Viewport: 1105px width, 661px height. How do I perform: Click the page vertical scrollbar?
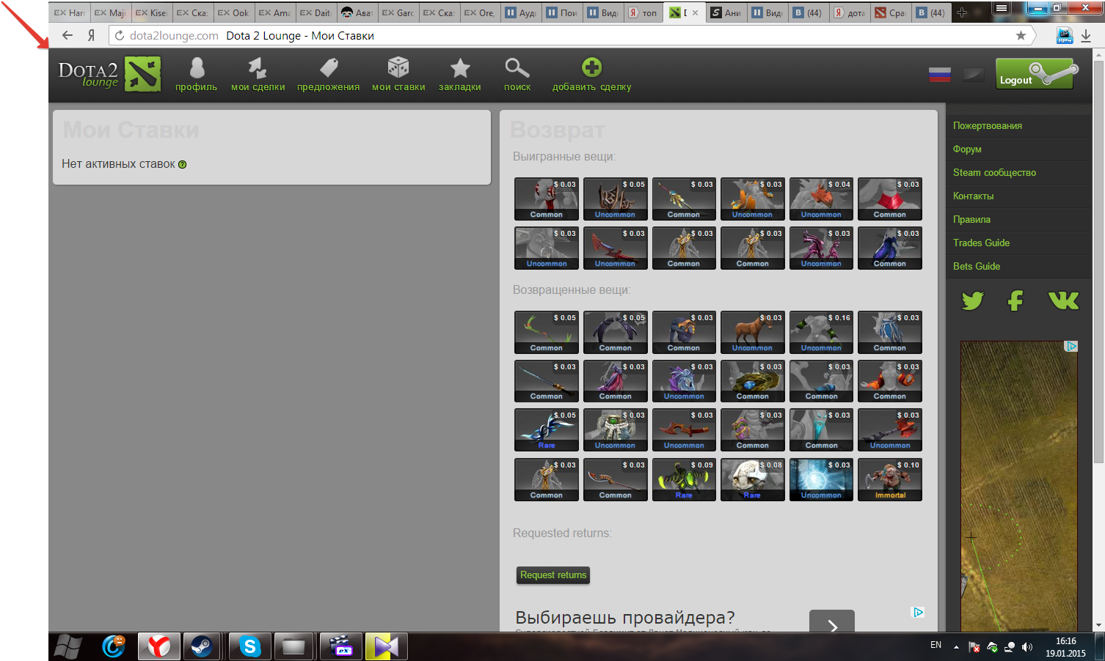[x=1098, y=261]
